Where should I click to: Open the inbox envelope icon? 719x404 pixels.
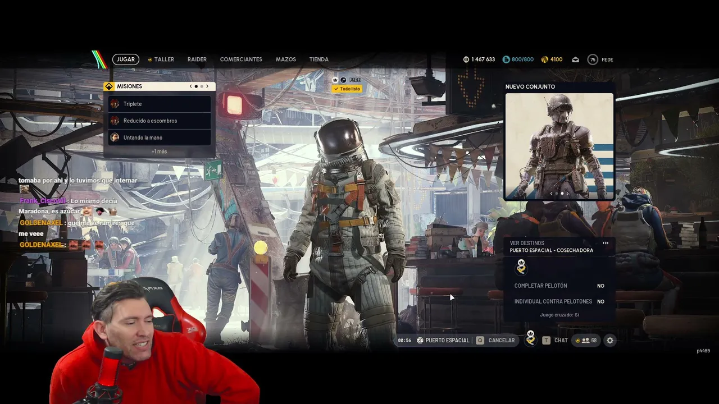(x=576, y=59)
